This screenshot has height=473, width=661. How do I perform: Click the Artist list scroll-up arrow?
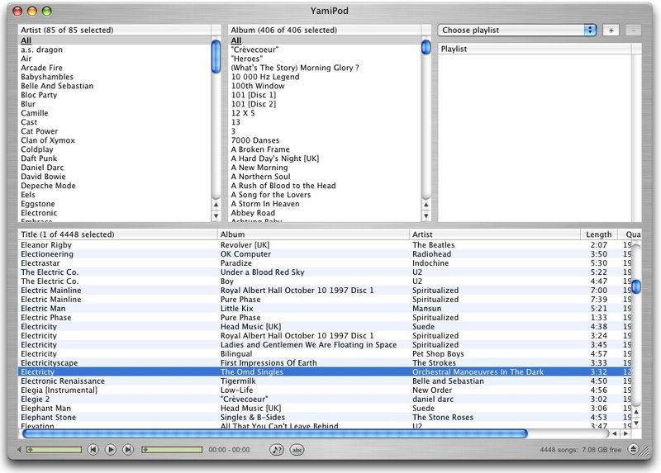pos(216,205)
